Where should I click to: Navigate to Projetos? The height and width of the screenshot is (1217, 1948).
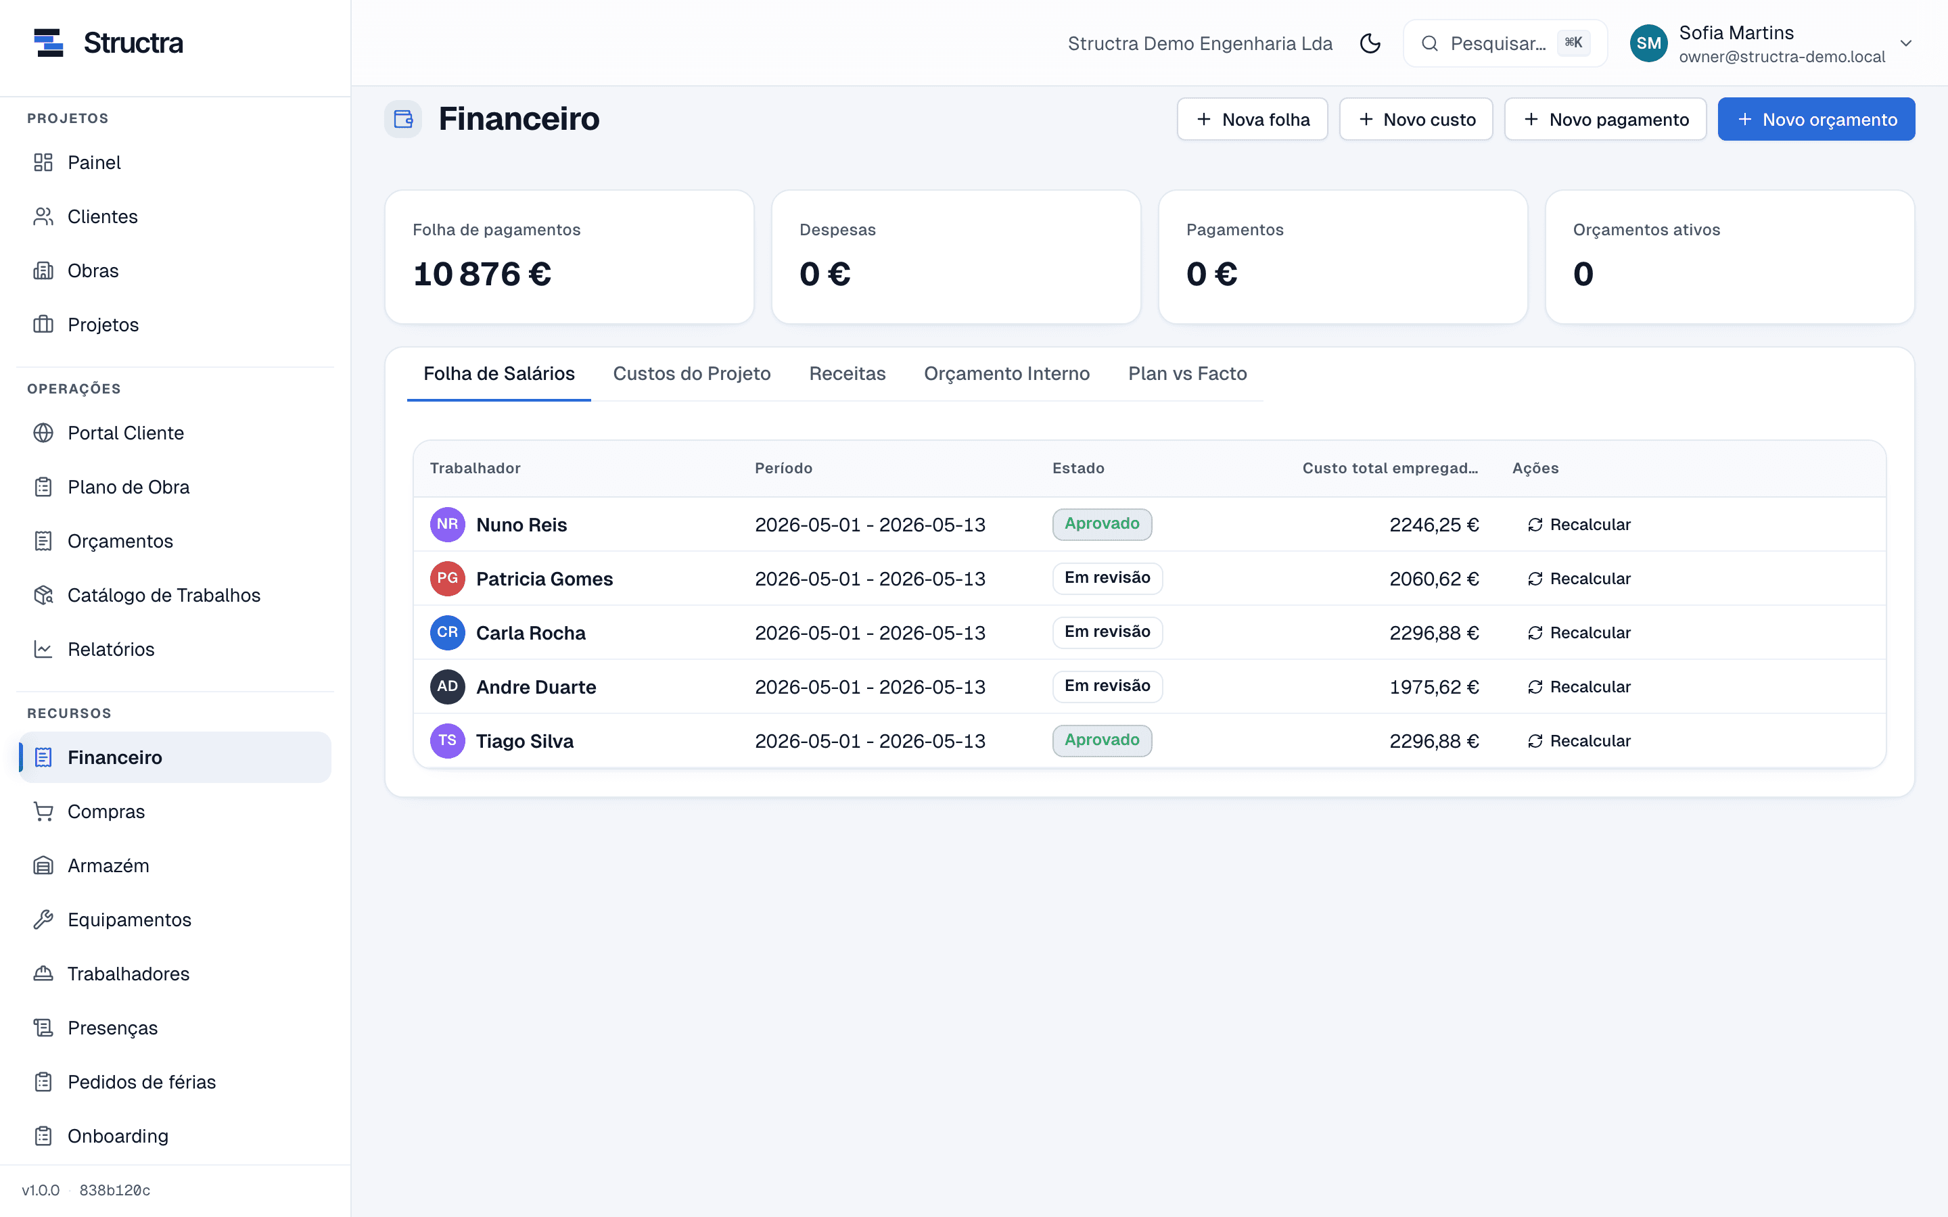175,325
